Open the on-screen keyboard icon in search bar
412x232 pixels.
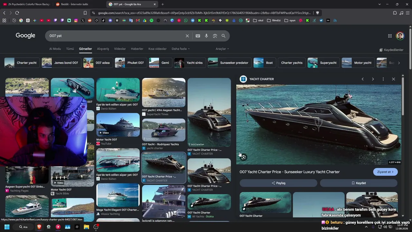click(198, 36)
